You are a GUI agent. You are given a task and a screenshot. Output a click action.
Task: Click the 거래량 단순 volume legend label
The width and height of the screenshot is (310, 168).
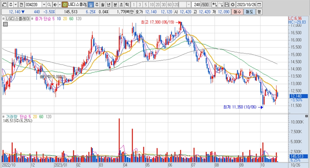18,117
